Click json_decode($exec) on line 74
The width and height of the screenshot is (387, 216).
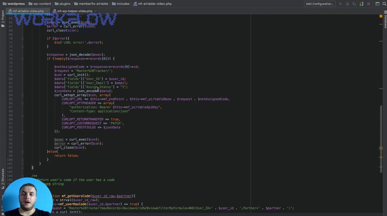coord(86,55)
